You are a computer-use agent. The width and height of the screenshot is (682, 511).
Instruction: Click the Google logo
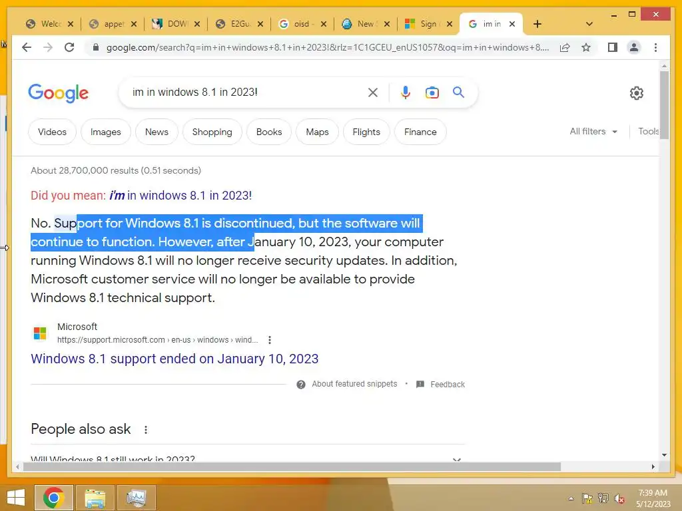pos(59,93)
